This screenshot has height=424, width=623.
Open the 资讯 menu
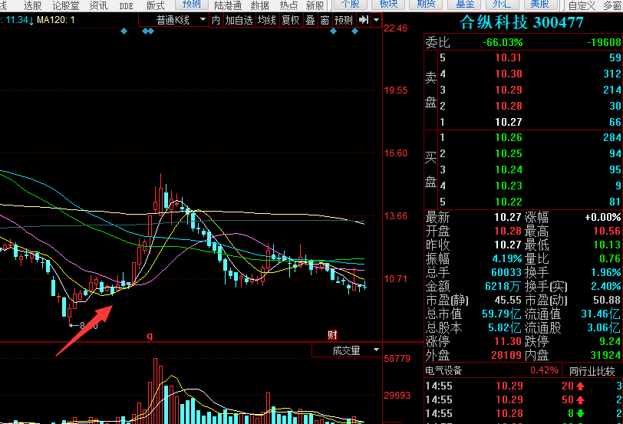(x=98, y=5)
